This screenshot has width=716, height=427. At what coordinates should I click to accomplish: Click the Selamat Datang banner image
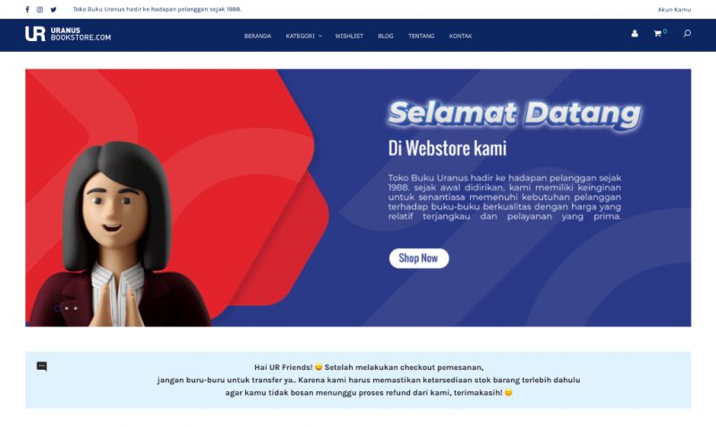[x=358, y=197]
